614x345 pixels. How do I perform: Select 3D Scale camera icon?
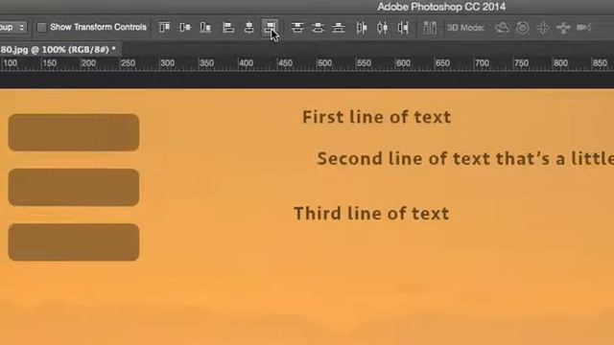point(584,28)
